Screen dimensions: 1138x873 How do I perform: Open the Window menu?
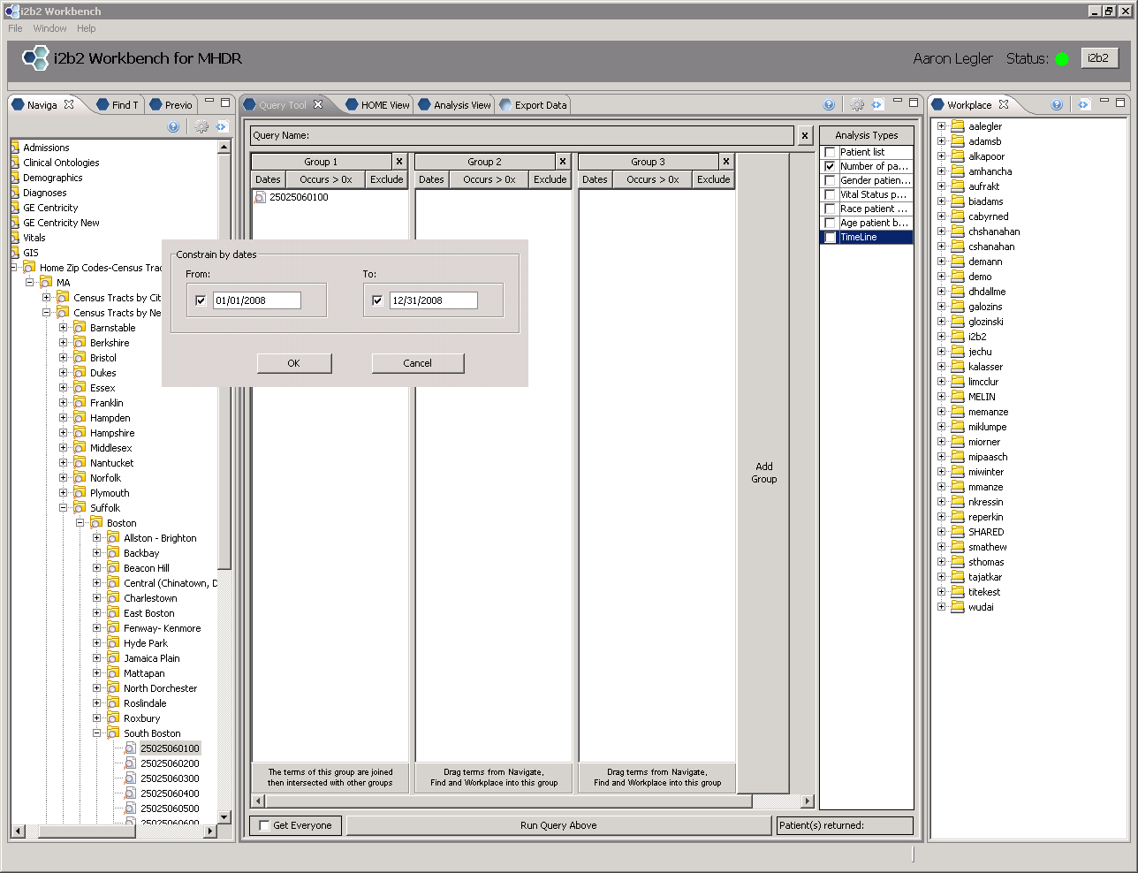[x=49, y=28]
